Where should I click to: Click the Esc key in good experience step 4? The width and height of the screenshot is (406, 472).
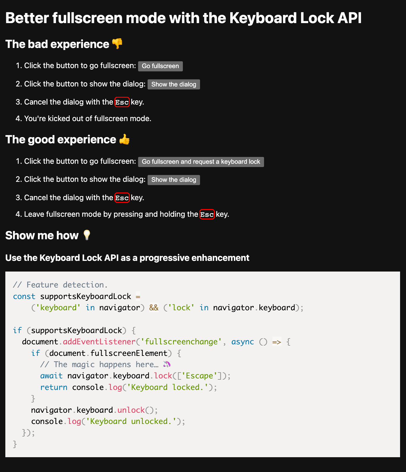tap(207, 214)
